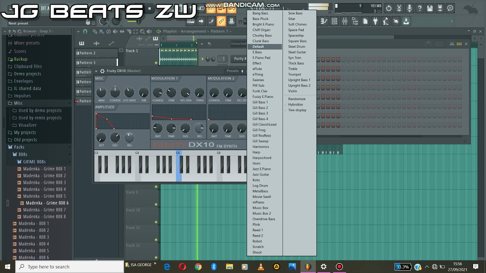
Task: Show audio clips with waveform icon in picker panel
Action: pyautogui.click(x=96, y=43)
